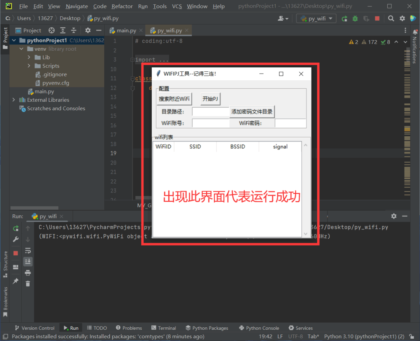420x341 pixels.
Task: Open the Navigate menu
Action: (x=76, y=6)
